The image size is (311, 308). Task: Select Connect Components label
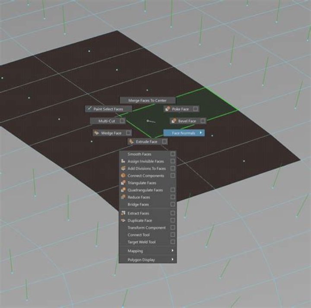point(146,176)
